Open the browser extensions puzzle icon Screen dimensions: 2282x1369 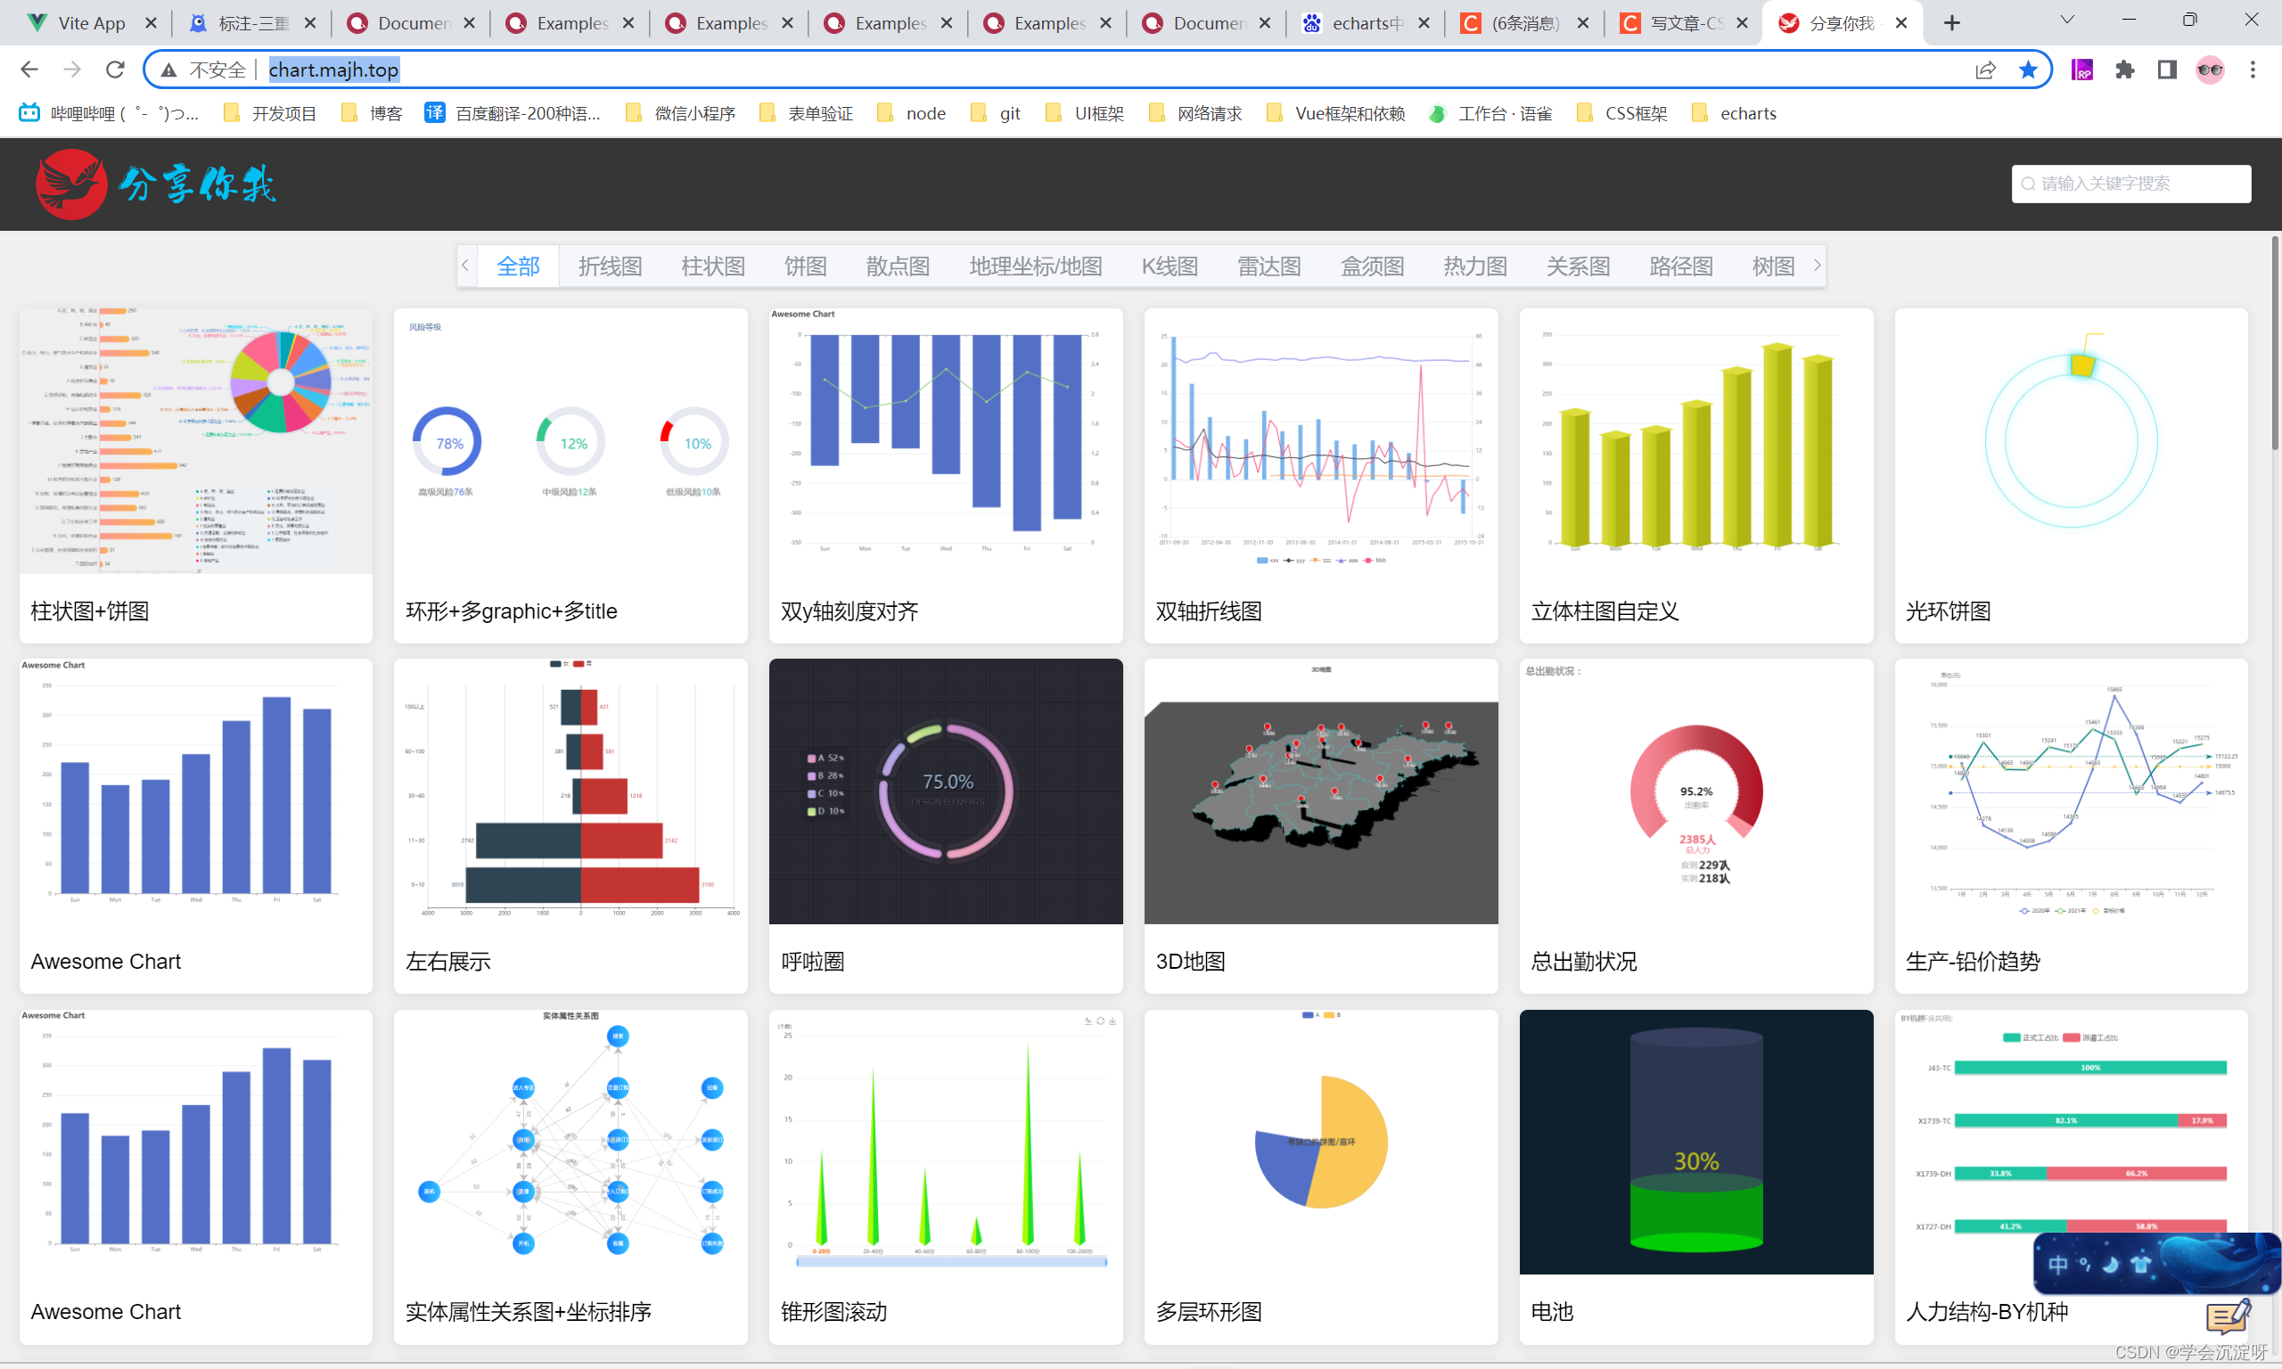click(2124, 70)
